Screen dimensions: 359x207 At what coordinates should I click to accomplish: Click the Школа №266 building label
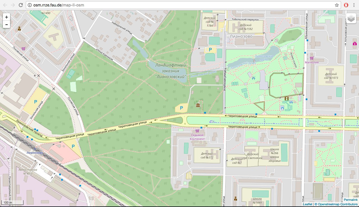[x=274, y=153]
